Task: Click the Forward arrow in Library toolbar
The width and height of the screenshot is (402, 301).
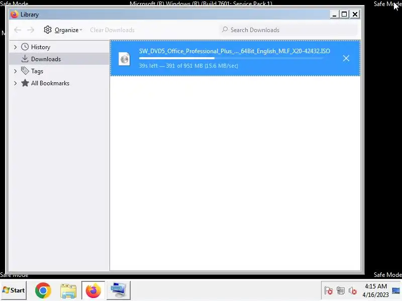Action: [x=31, y=30]
